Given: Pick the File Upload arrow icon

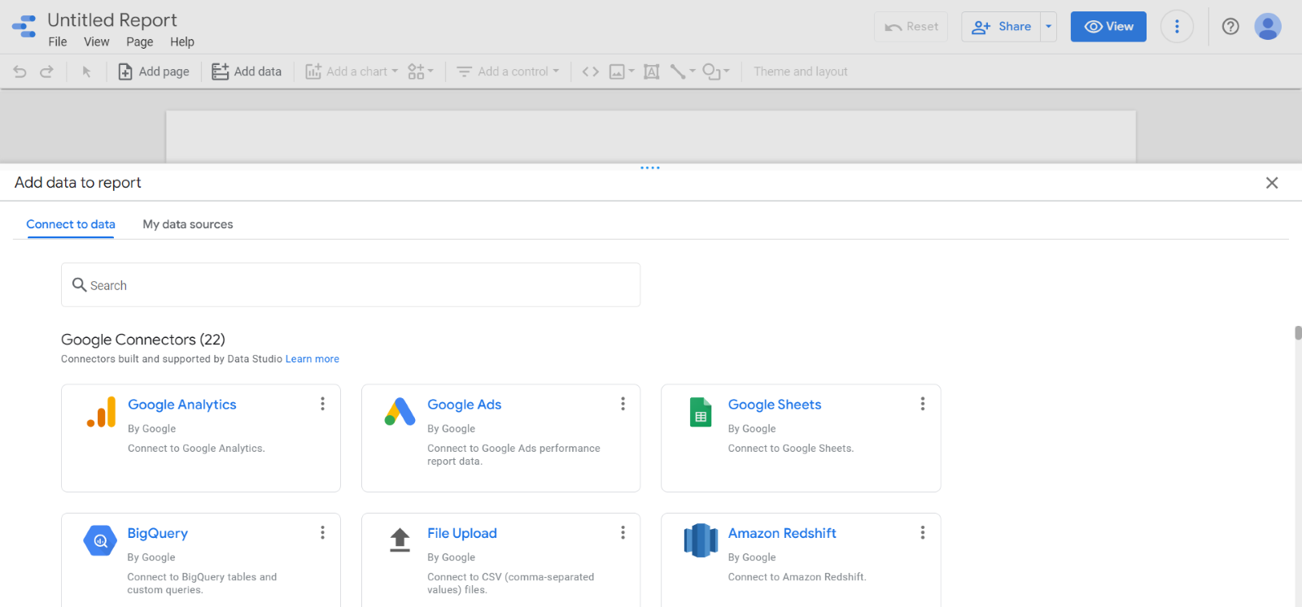Looking at the screenshot, I should [x=400, y=540].
